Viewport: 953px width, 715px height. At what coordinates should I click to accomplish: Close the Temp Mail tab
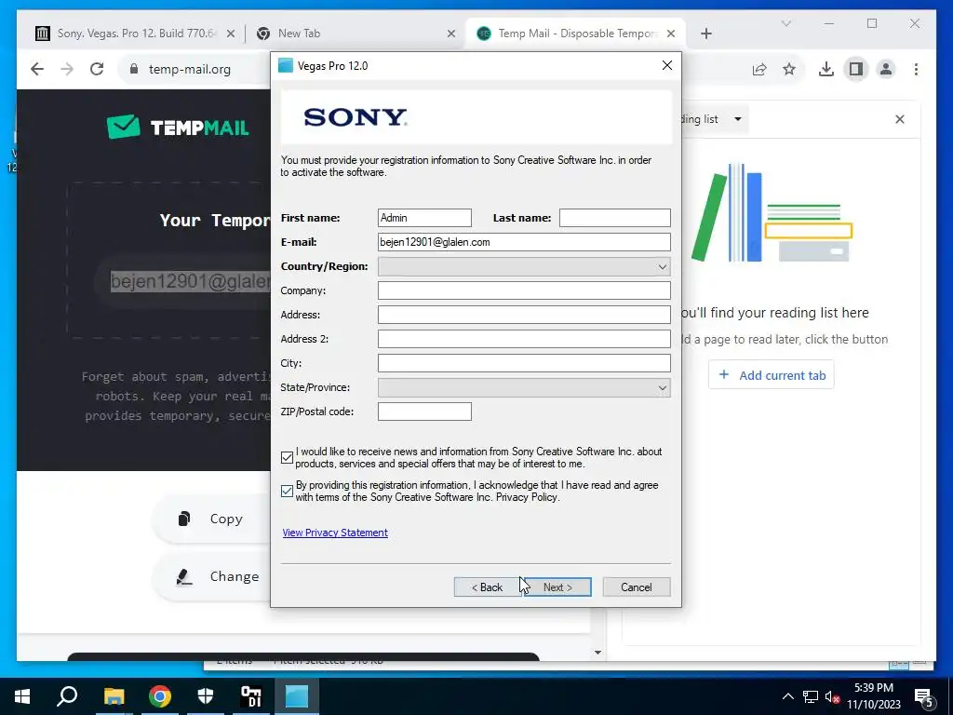[x=670, y=34]
